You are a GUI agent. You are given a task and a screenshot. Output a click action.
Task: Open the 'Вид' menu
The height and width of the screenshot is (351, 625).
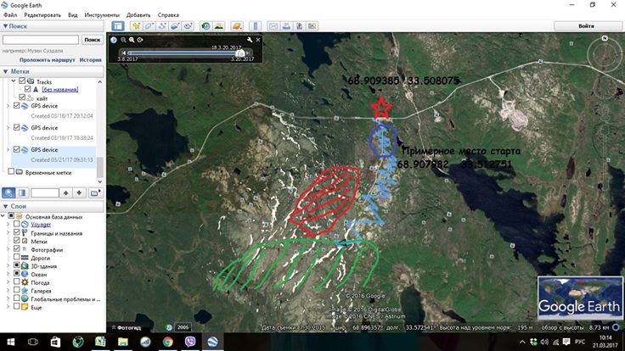click(x=72, y=14)
